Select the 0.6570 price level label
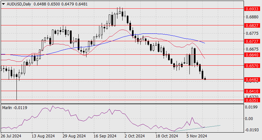Image resolution: width=262 pixels, height=140 pixels. pos(252,66)
